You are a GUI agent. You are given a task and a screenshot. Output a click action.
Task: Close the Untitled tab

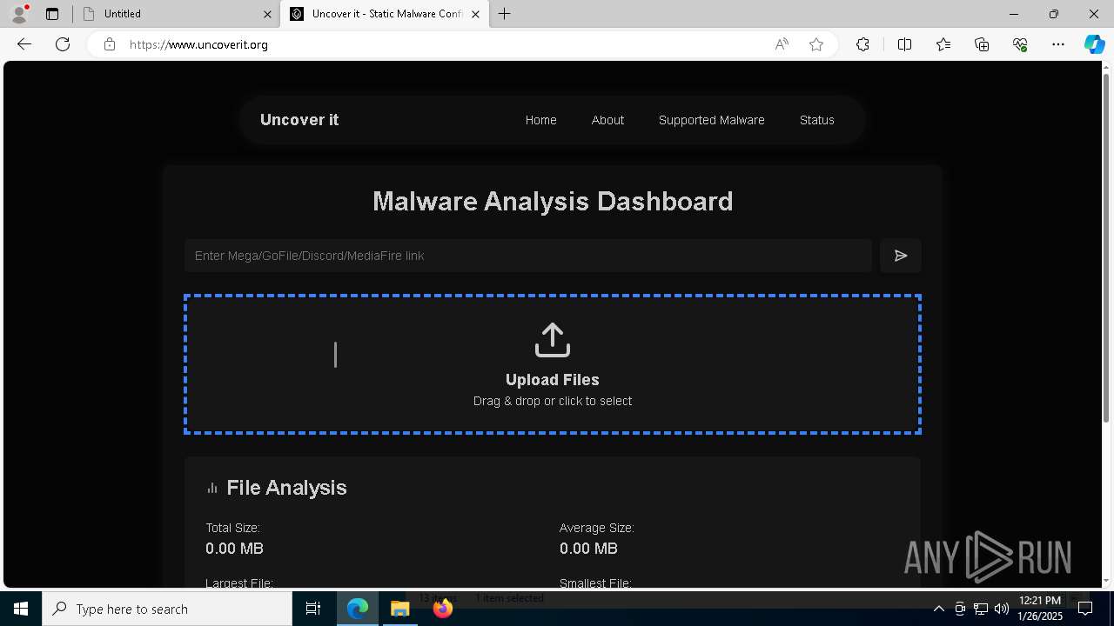pos(267,14)
